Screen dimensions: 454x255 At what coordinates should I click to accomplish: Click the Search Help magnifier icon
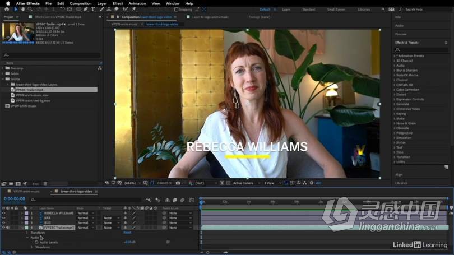pos(401,10)
